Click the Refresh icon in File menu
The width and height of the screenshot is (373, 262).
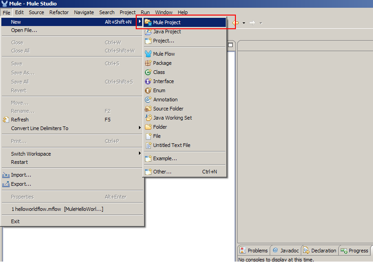[x=5, y=120]
